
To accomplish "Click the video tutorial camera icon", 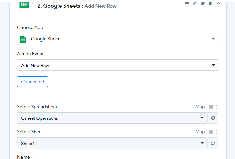I will (187, 3).
